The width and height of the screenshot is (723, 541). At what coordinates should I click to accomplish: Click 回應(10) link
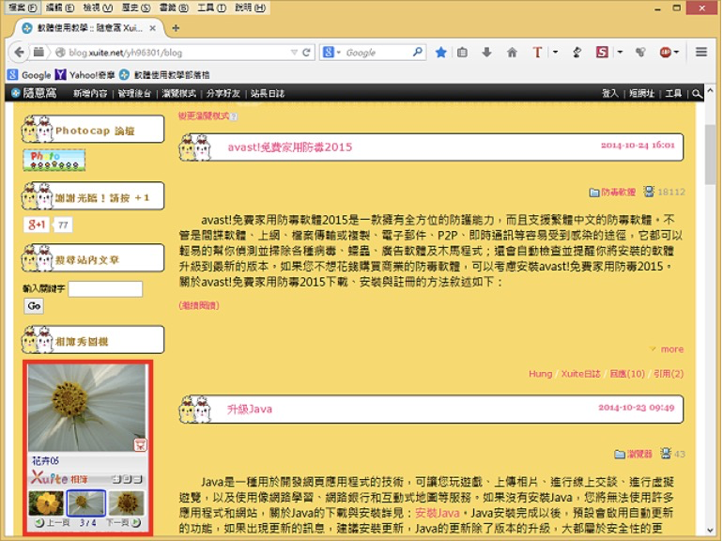pyautogui.click(x=627, y=374)
